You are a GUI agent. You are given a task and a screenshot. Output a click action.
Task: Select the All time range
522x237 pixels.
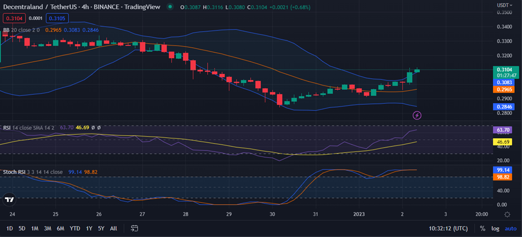(113, 228)
